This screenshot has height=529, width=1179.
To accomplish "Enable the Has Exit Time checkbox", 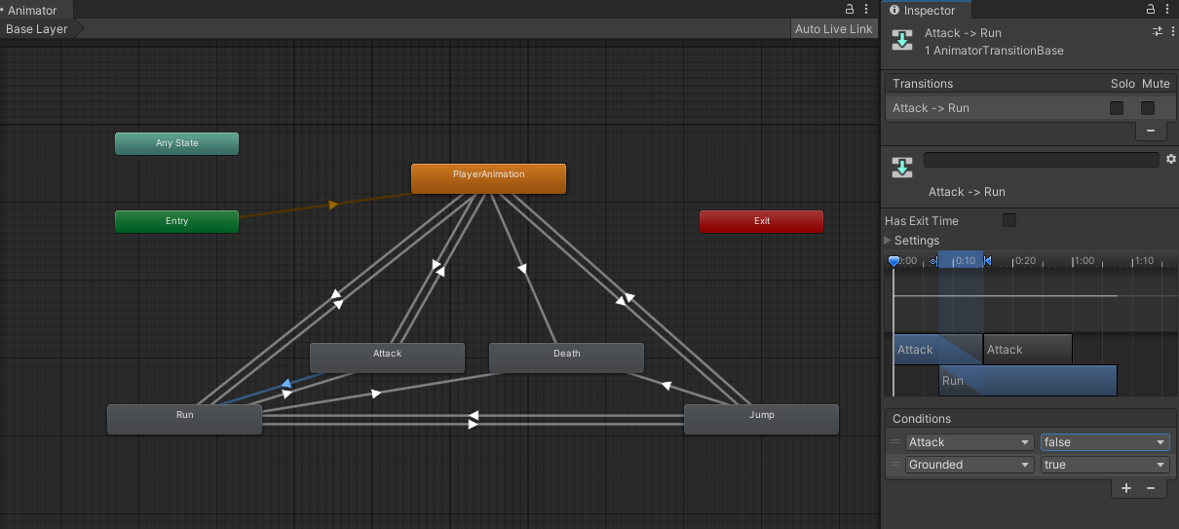I will pos(1009,221).
